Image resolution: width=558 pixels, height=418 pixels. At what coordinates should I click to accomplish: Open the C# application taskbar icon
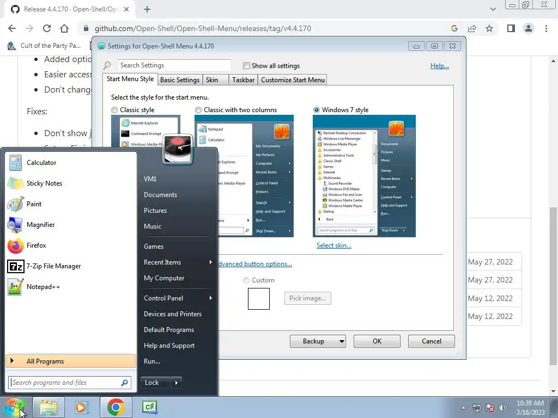(x=150, y=407)
